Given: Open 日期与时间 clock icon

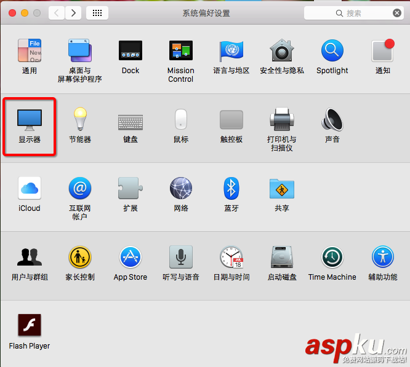Looking at the screenshot, I should pyautogui.click(x=231, y=257).
